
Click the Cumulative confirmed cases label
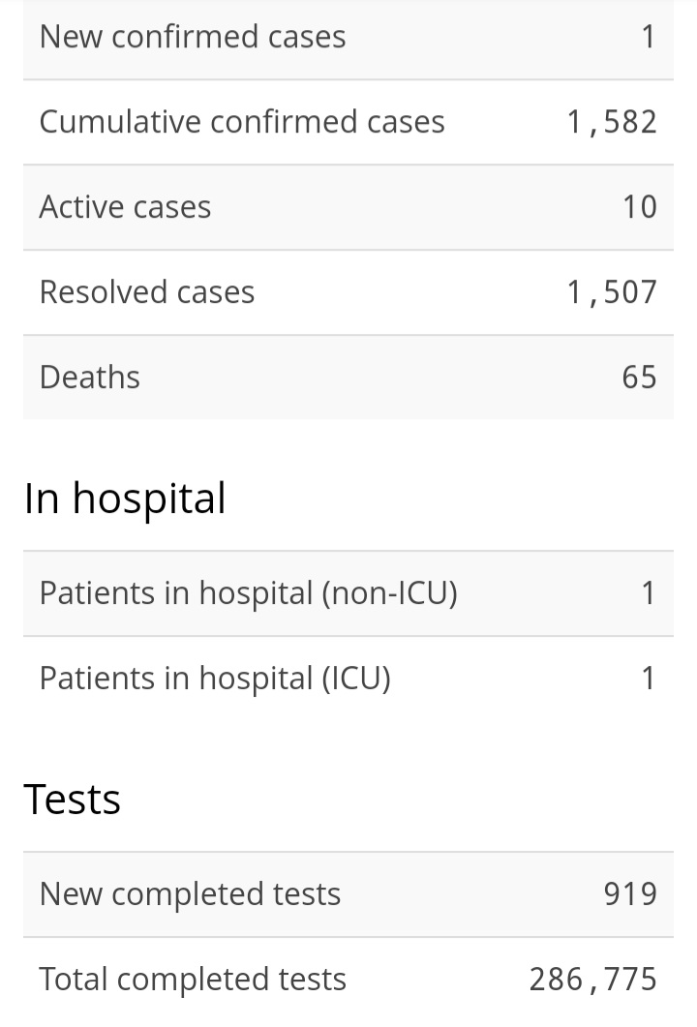coord(242,122)
